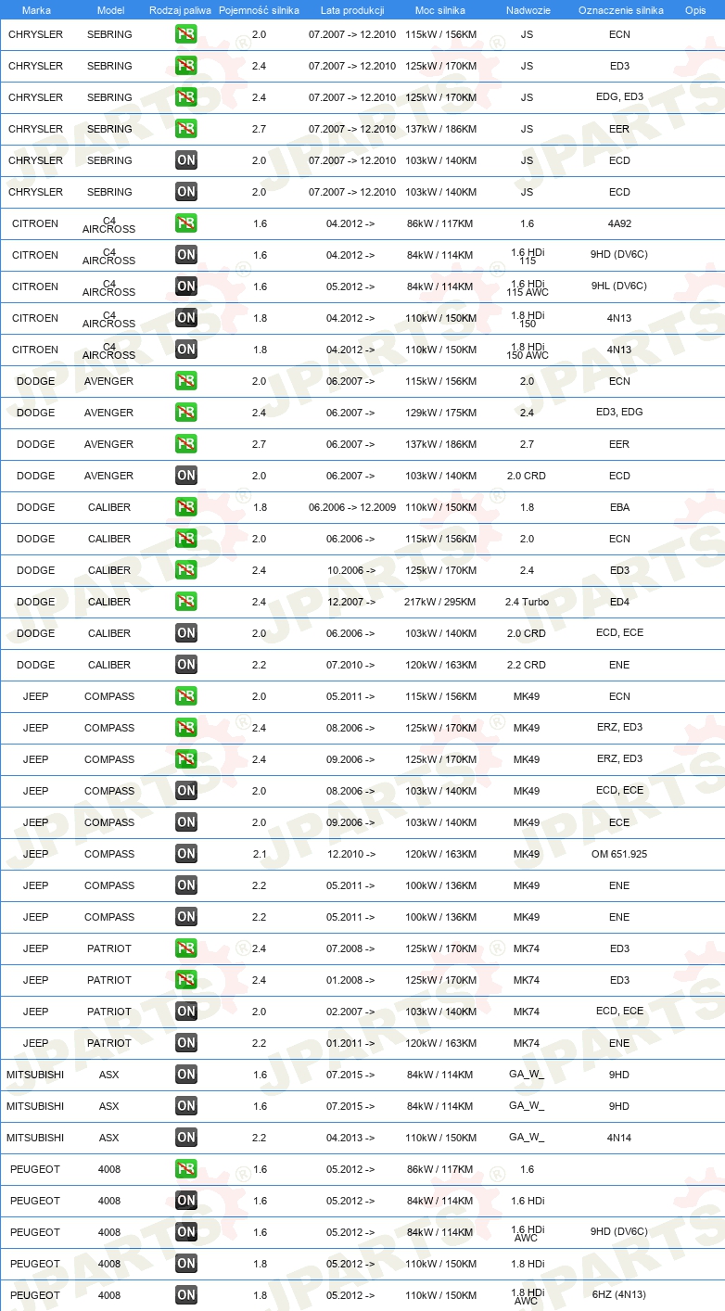Select the power value 217kW / 295KM
This screenshot has width=725, height=1311.
tap(440, 602)
